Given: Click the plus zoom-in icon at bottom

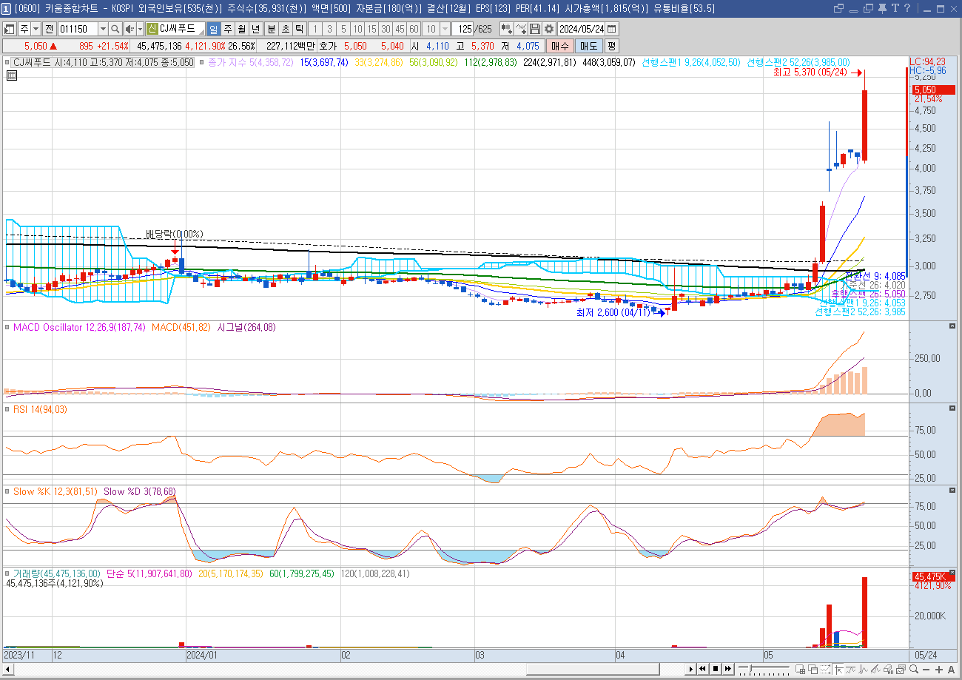Looking at the screenshot, I should [939, 670].
